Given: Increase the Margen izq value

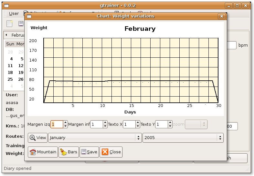Looking at the screenshot, I should [65, 123].
